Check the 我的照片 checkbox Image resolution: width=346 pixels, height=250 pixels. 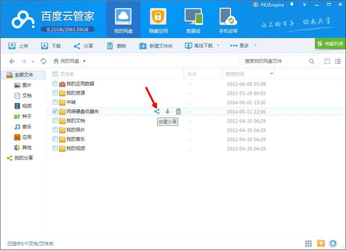tap(55, 130)
